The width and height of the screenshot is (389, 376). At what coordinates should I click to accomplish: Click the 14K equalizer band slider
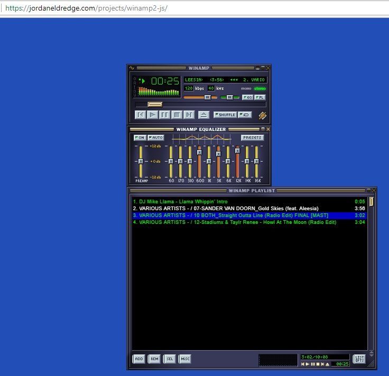(x=247, y=162)
